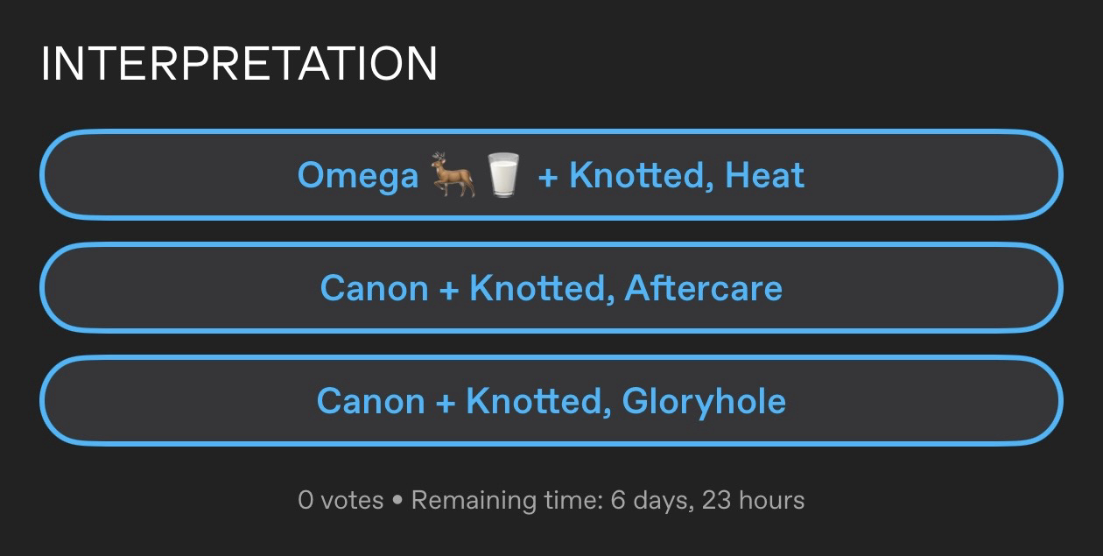The width and height of the screenshot is (1103, 556).
Task: Click Knotted in the Gloryhole poll option
Action: (x=535, y=401)
